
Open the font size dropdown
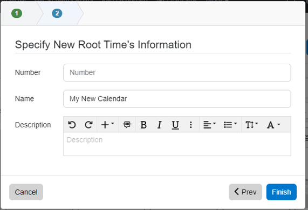251,125
